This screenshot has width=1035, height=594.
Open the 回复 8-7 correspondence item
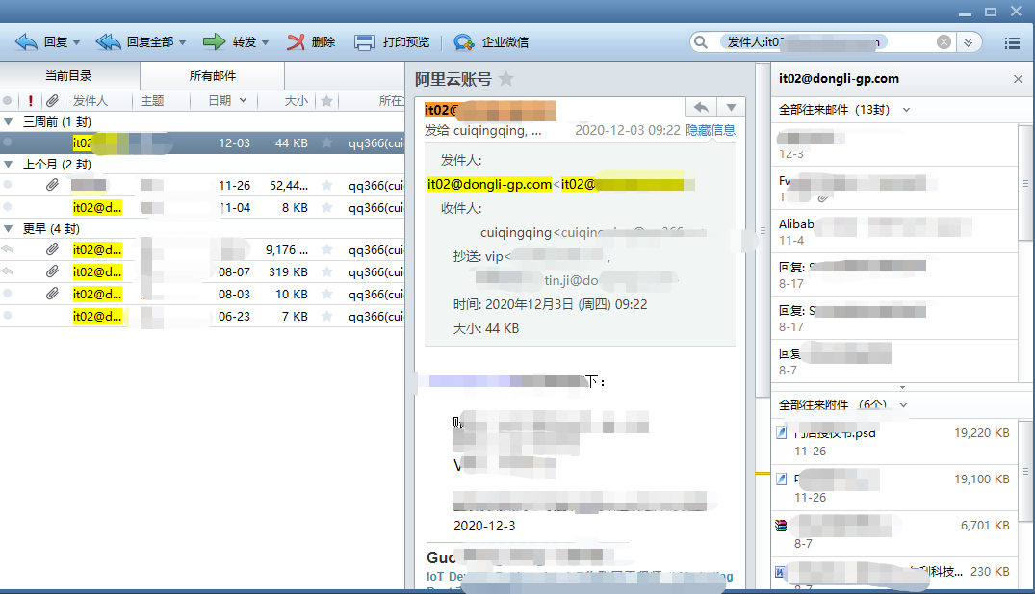click(895, 362)
